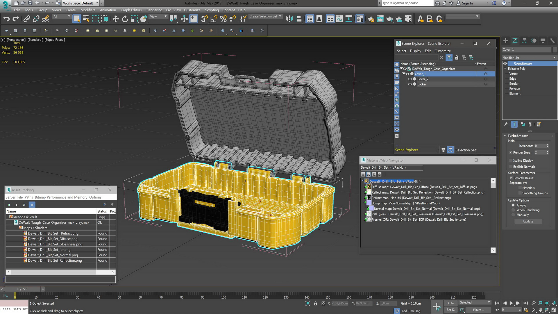Hide Cover_1 using its eye icon

click(x=407, y=74)
